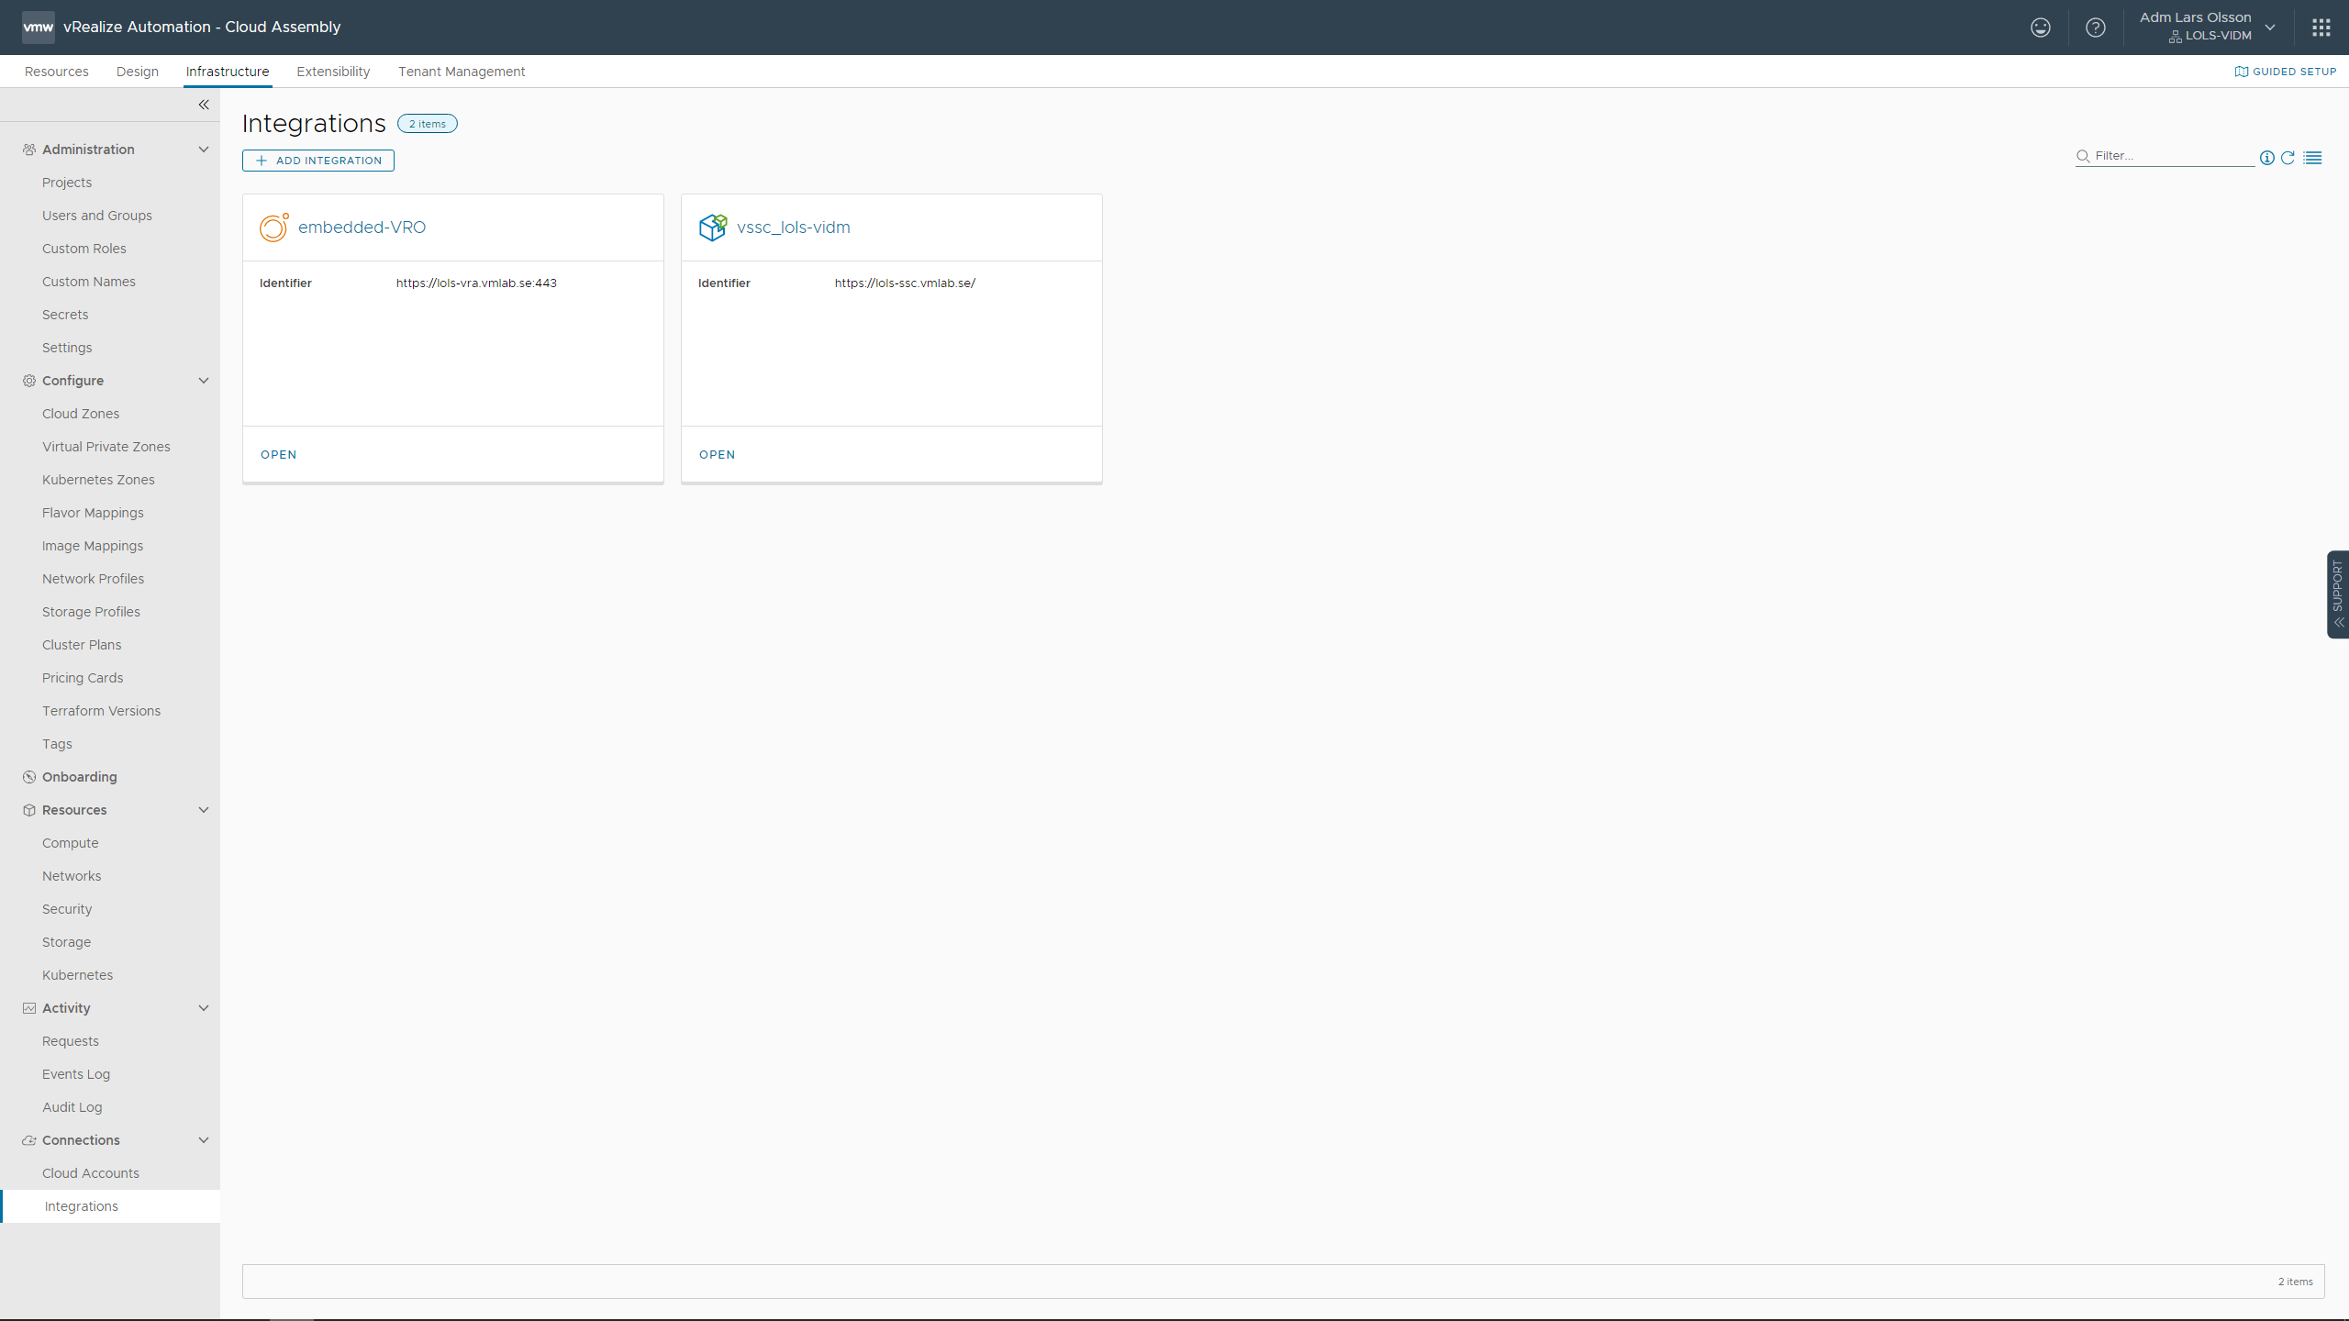Go to Virtual Private Zones

(x=106, y=447)
